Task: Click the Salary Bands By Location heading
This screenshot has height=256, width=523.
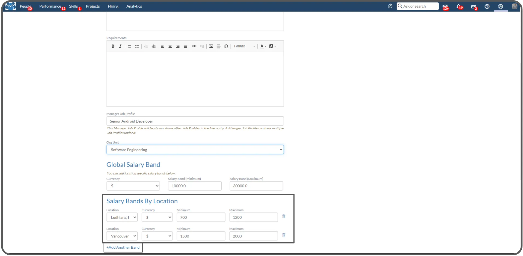Action: point(142,201)
